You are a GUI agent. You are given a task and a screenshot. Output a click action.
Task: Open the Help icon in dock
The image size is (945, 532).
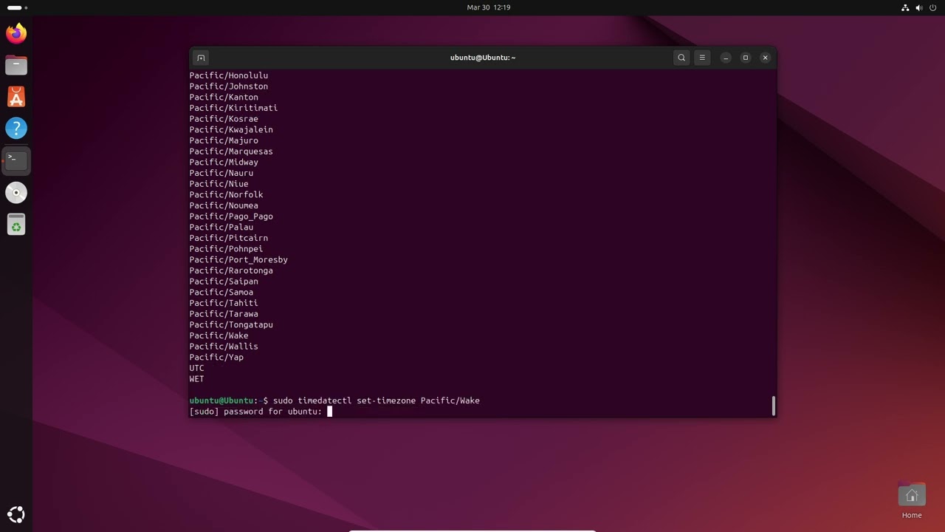[x=16, y=129]
